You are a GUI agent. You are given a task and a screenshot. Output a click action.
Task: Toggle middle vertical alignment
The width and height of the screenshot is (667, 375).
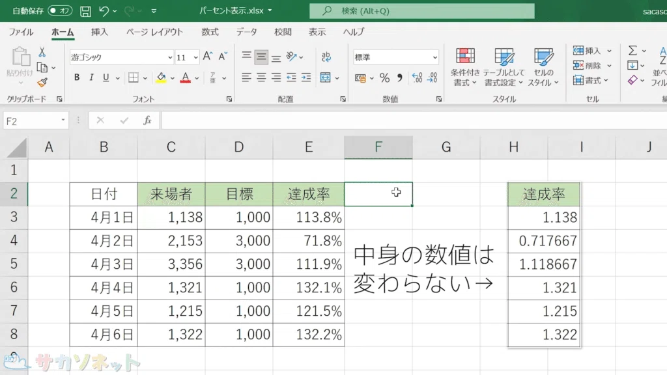click(261, 57)
